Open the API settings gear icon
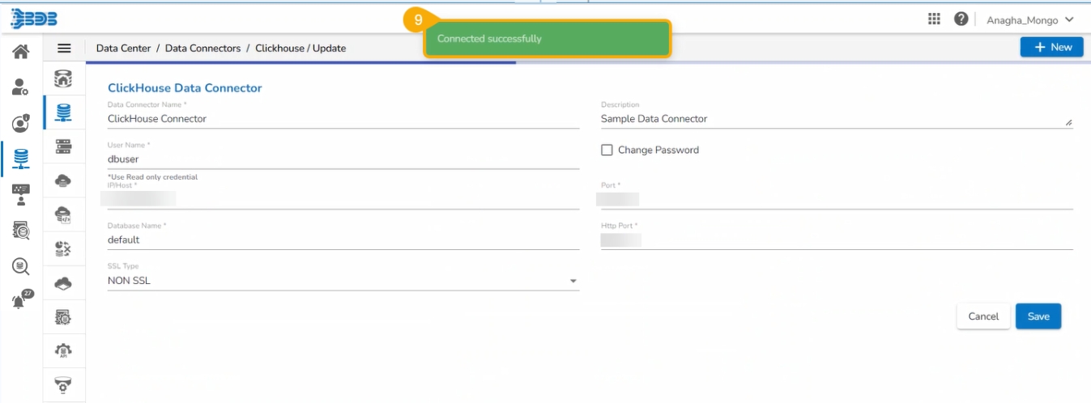Image resolution: width=1091 pixels, height=403 pixels. tap(63, 351)
